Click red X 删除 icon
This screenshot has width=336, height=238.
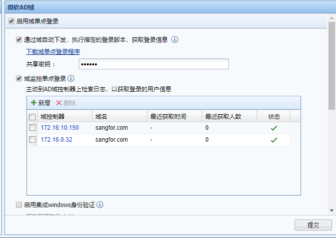59,103
